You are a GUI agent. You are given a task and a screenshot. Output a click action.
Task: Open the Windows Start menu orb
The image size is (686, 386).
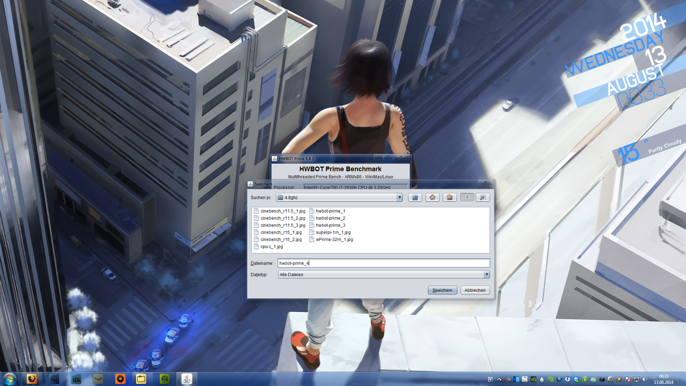(x=10, y=379)
